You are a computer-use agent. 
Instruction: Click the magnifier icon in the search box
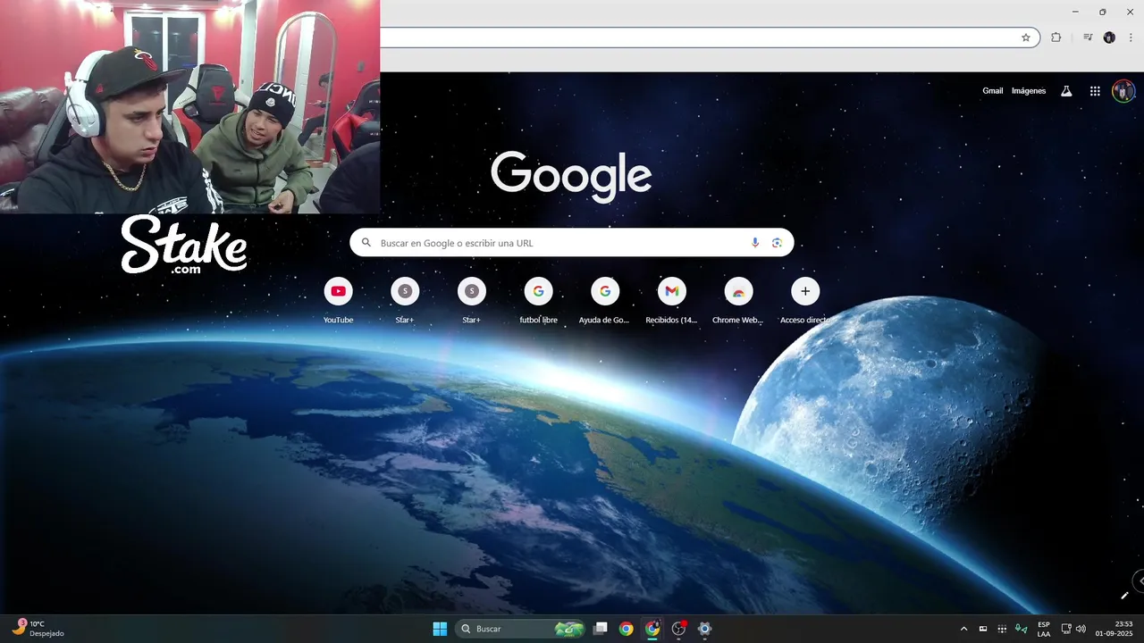pyautogui.click(x=366, y=243)
